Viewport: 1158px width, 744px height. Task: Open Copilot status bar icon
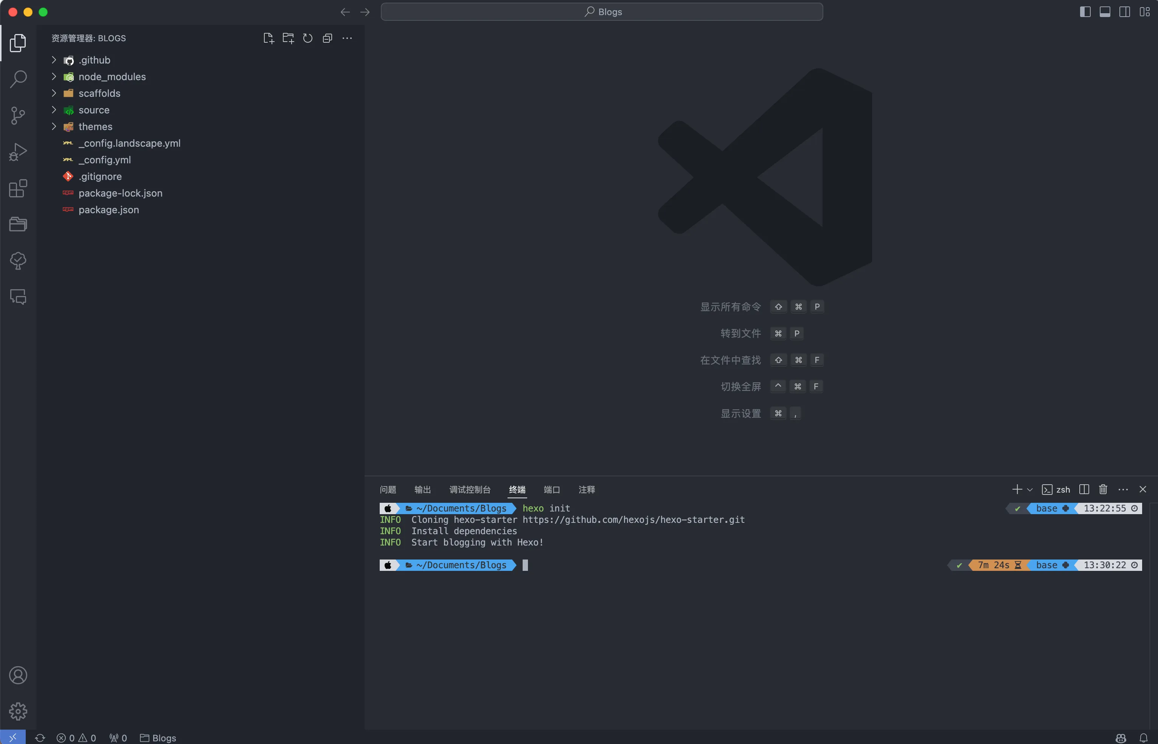pyautogui.click(x=1121, y=738)
